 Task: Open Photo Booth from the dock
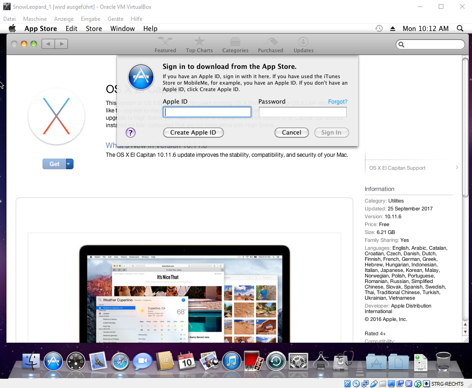(253, 361)
